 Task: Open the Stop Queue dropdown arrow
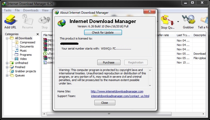(x=178, y=22)
